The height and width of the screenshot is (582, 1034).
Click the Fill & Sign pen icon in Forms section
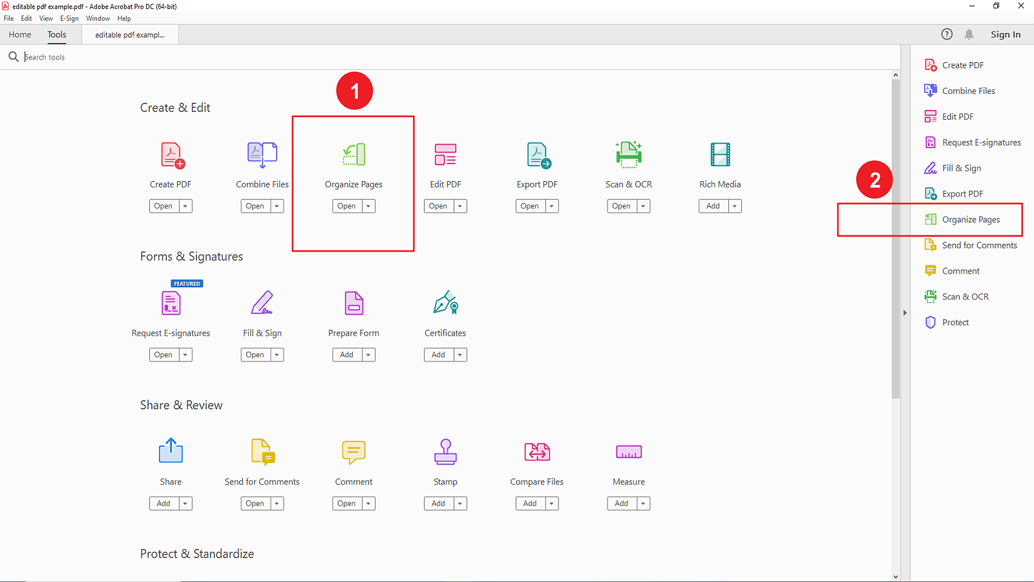[262, 303]
